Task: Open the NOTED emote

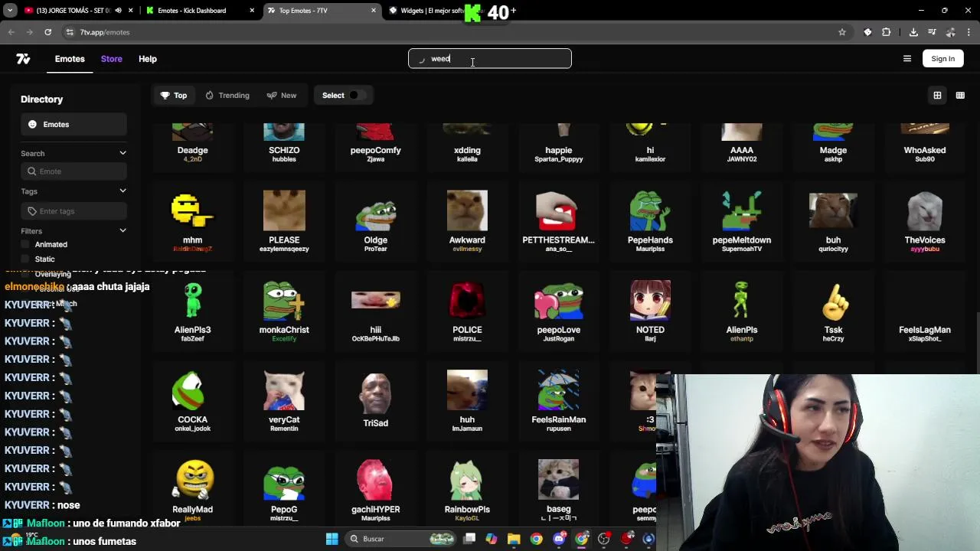Action: click(650, 311)
